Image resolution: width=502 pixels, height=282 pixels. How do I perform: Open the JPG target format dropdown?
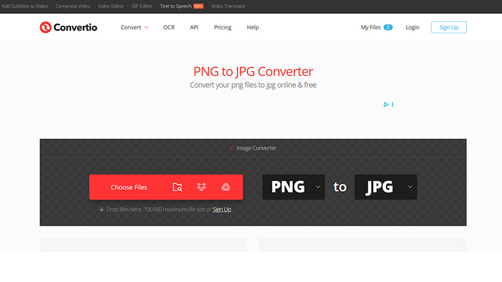coord(385,187)
